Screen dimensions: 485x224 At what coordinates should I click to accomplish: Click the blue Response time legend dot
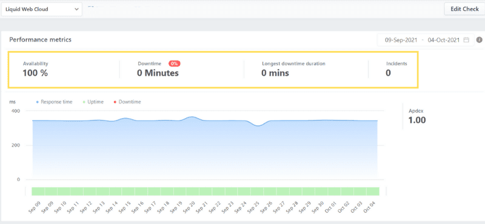pos(38,102)
